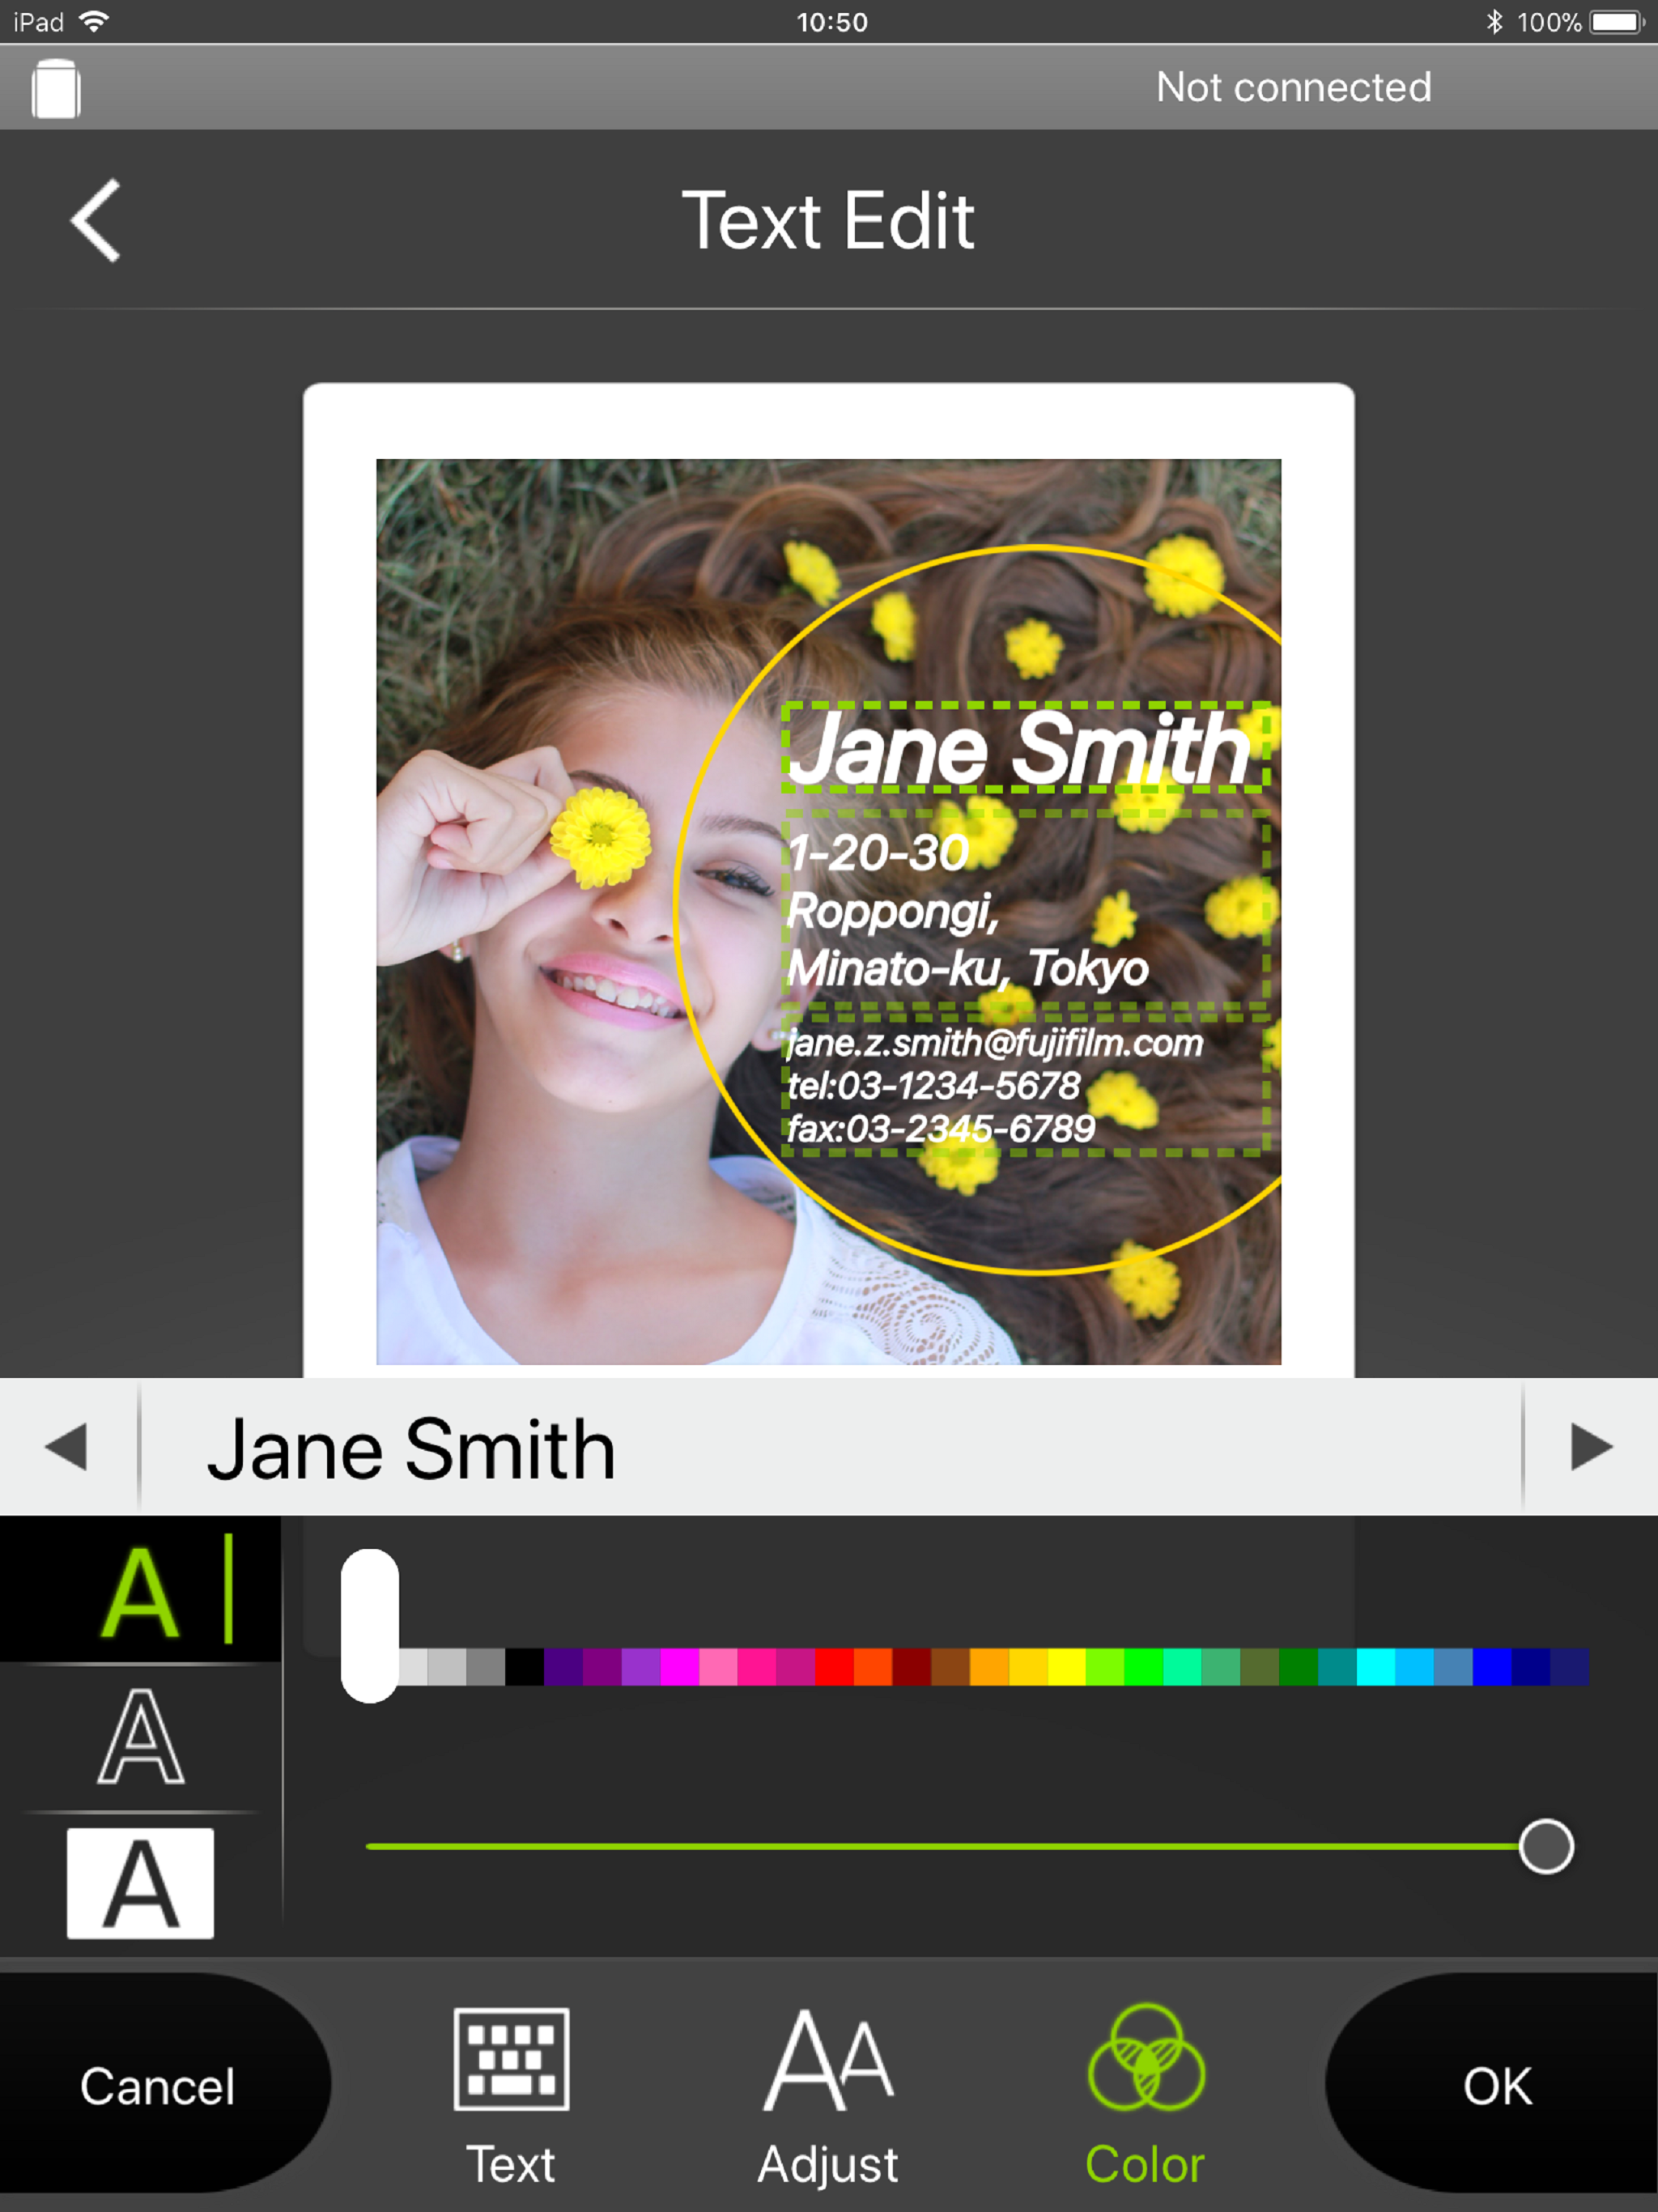Cancel the text edit
Viewport: 1658px width, 2212px height.
[158, 2086]
